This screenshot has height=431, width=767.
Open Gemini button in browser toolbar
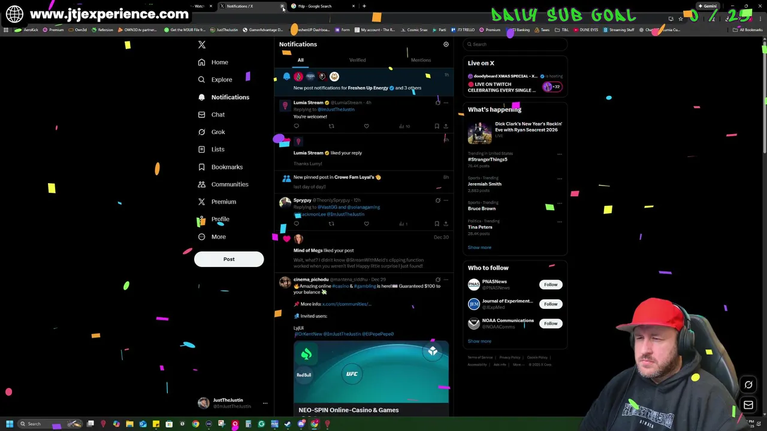pyautogui.click(x=707, y=6)
